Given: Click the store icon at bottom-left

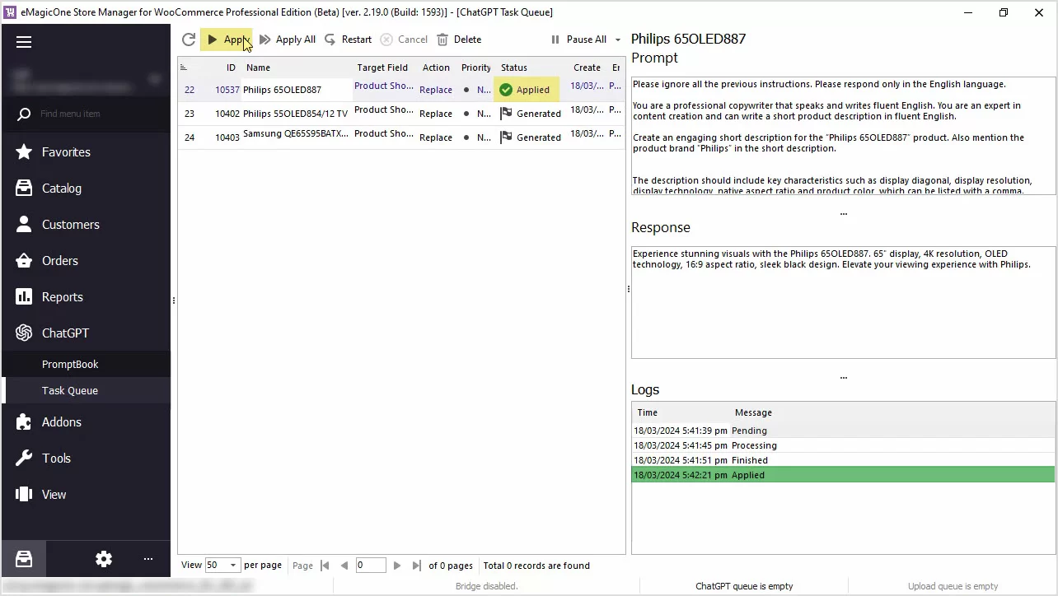Looking at the screenshot, I should pos(24,559).
